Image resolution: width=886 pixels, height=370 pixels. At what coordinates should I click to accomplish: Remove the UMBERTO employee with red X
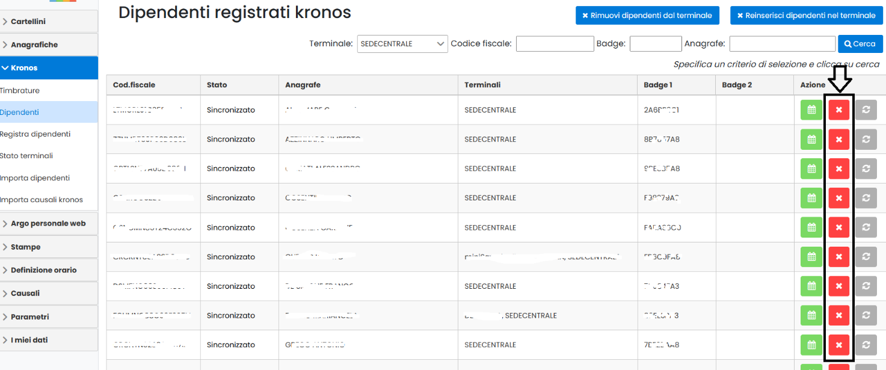pyautogui.click(x=839, y=140)
